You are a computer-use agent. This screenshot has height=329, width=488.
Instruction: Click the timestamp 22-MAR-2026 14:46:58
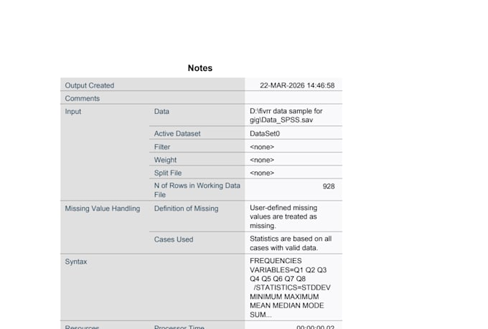[x=297, y=85]
